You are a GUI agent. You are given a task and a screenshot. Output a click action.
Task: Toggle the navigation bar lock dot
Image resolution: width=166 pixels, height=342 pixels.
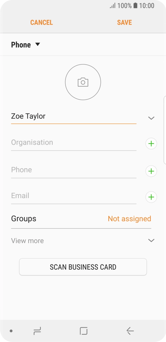click(11, 331)
